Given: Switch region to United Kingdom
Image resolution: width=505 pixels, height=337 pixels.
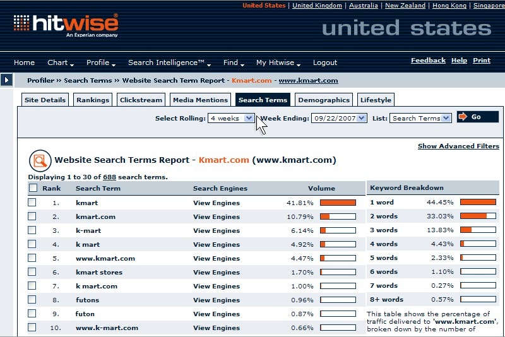Looking at the screenshot, I should coord(317,6).
